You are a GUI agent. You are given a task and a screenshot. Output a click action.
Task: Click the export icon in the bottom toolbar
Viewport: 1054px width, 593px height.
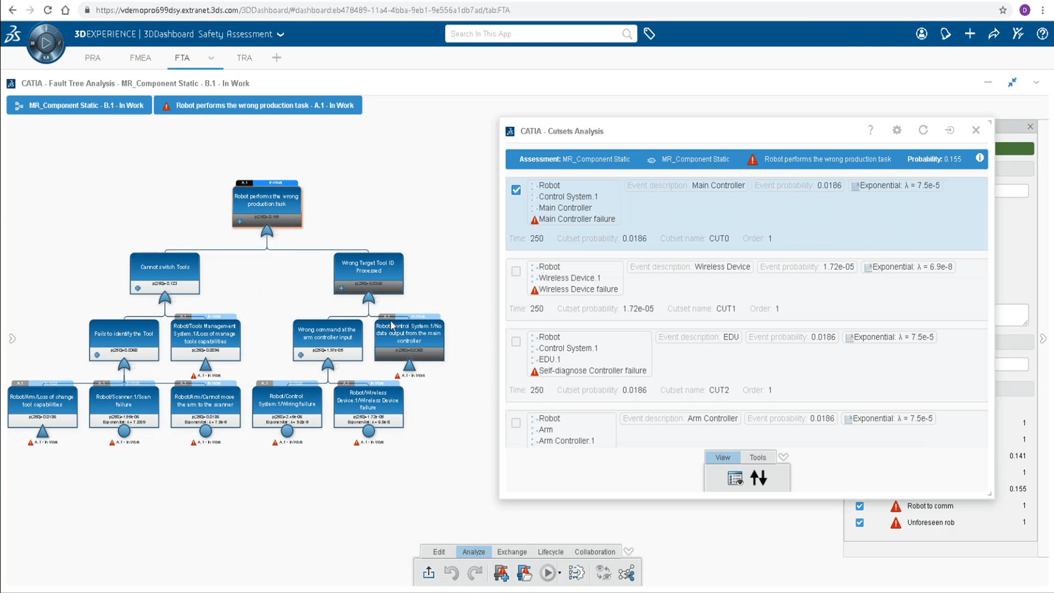[x=428, y=573]
